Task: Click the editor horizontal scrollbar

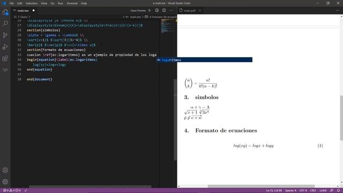Action: point(90,187)
